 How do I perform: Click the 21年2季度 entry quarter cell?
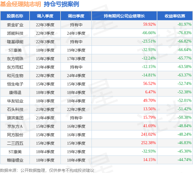(x=45, y=109)
